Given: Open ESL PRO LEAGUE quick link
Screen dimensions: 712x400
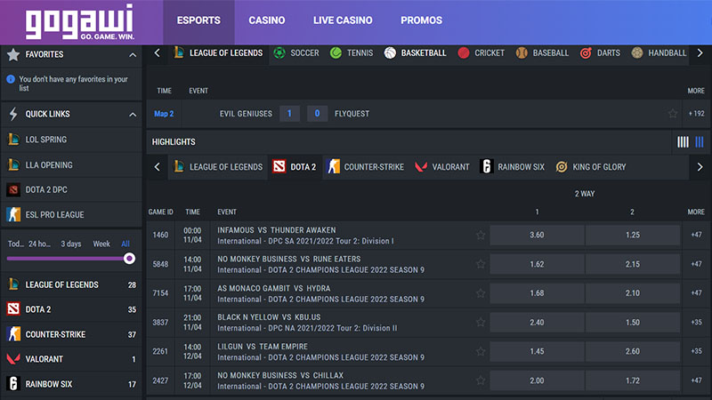Looking at the screenshot, I should click(72, 214).
